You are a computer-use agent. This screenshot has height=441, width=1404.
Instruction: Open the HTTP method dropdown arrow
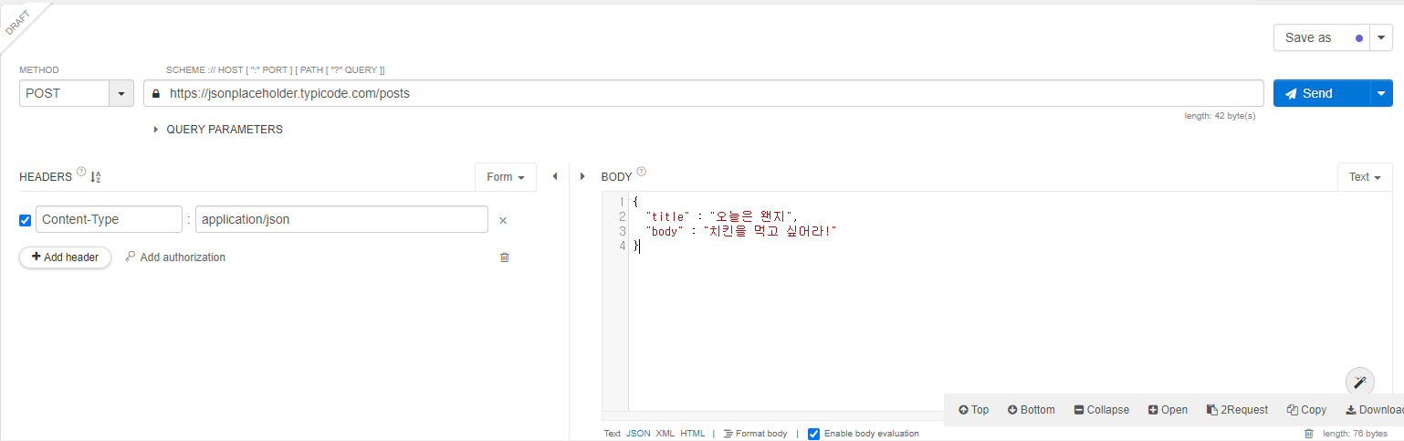pyautogui.click(x=121, y=93)
